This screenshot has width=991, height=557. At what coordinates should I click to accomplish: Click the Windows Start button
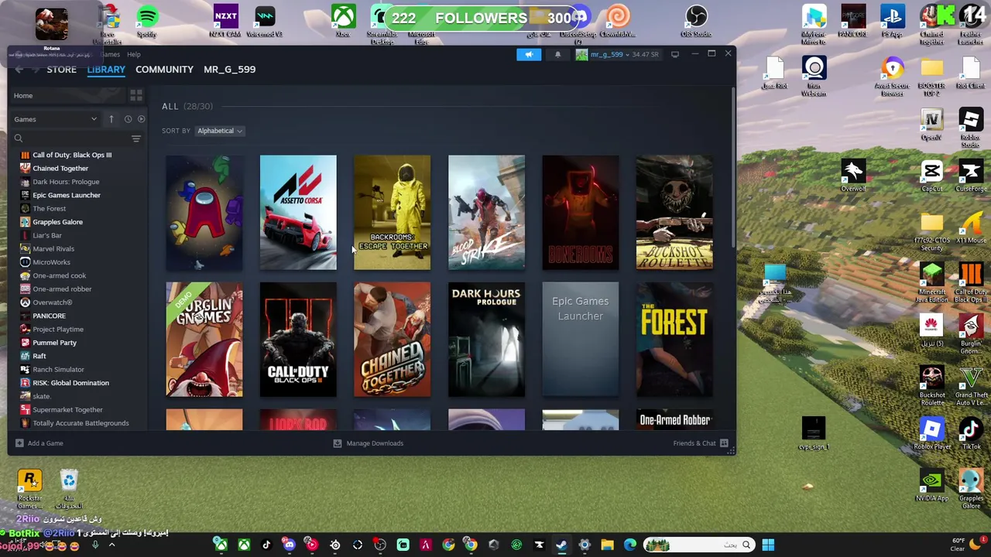click(x=768, y=545)
